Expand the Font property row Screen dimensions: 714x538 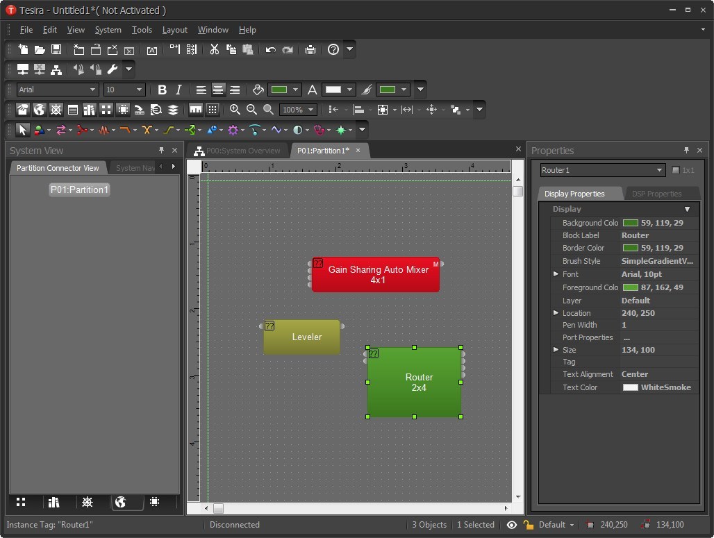click(x=556, y=274)
